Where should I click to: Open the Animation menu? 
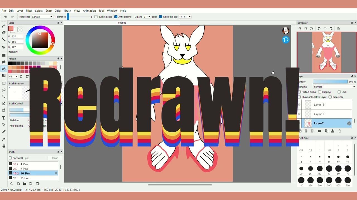[89, 11]
